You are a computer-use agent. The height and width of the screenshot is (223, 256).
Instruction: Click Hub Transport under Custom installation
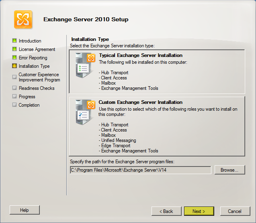(x=115, y=125)
